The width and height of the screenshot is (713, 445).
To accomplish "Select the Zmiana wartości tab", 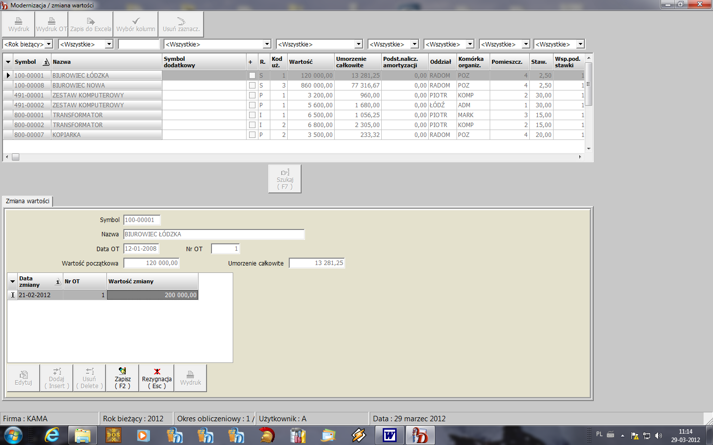I will pos(28,201).
